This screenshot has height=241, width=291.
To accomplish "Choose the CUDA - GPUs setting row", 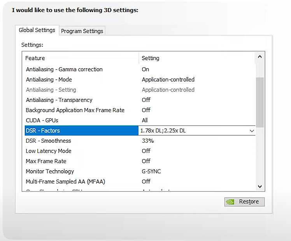I will click(x=42, y=120).
